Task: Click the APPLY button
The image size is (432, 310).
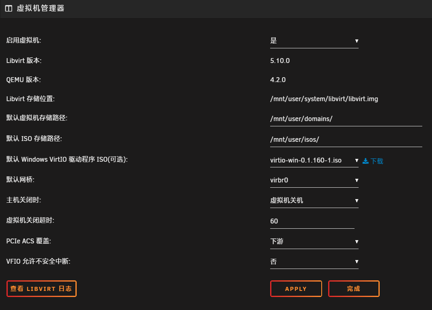Action: pyautogui.click(x=296, y=289)
